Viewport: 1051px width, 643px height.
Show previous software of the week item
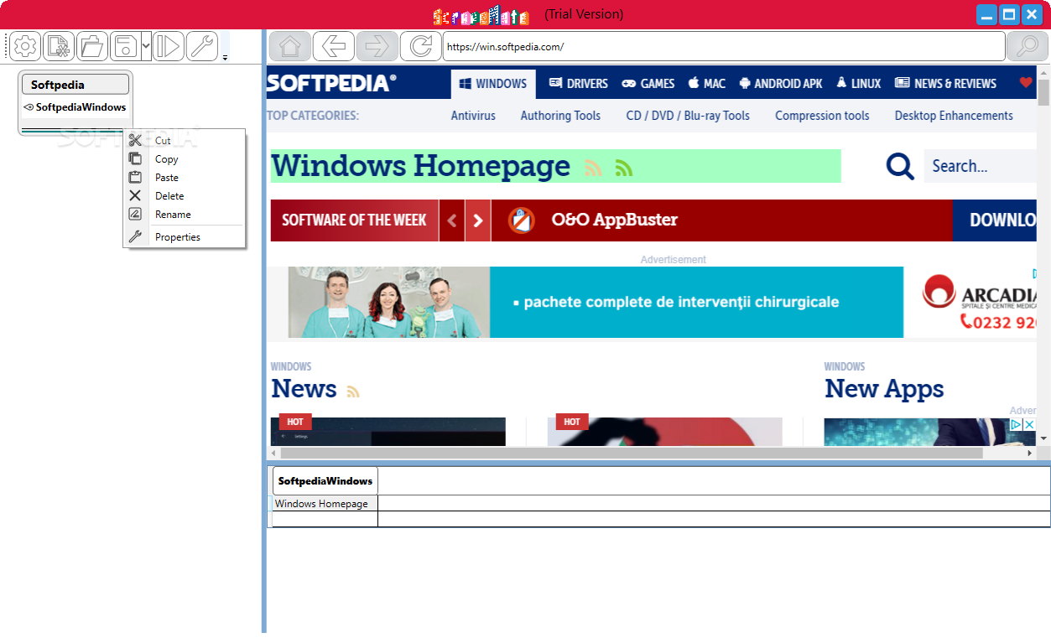pyautogui.click(x=452, y=220)
